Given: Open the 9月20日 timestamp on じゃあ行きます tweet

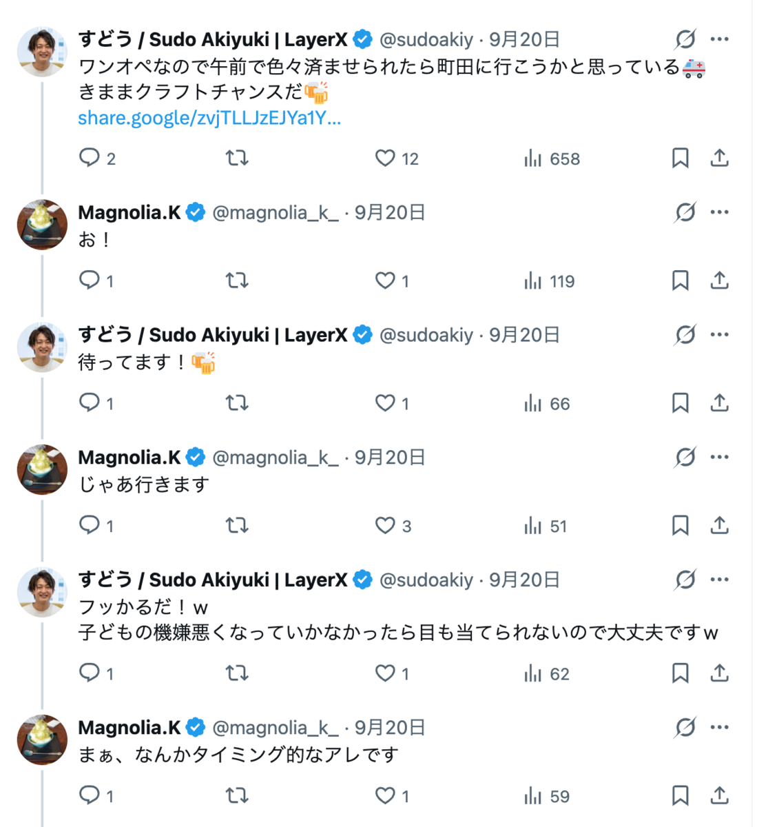Looking at the screenshot, I should point(390,457).
